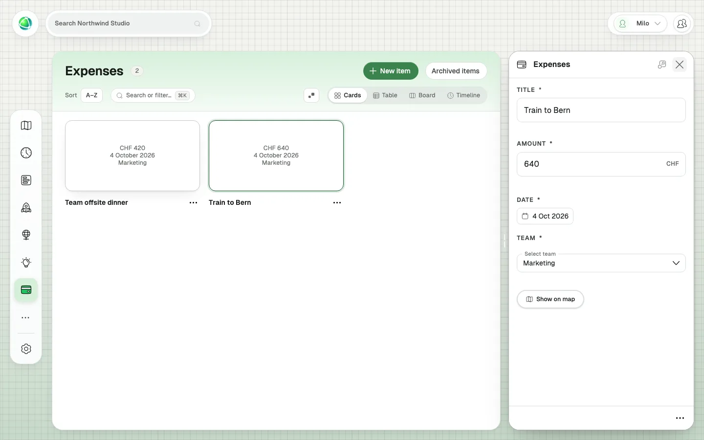Viewport: 704px width, 440px height.
Task: Open Archived items
Action: pyautogui.click(x=456, y=71)
